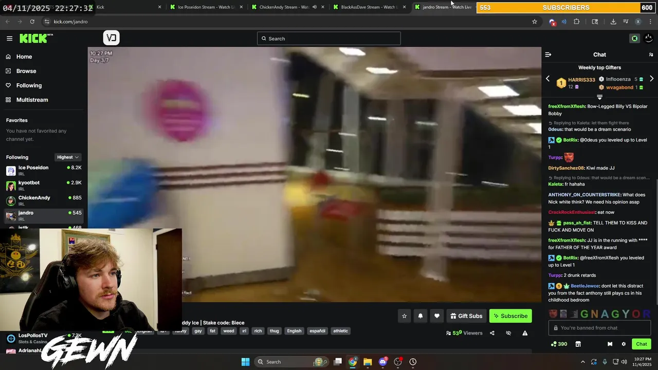Show hidden system tray icons
The image size is (658, 370).
coord(582,362)
